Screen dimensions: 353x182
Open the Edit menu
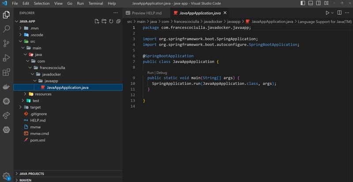tap(26, 4)
